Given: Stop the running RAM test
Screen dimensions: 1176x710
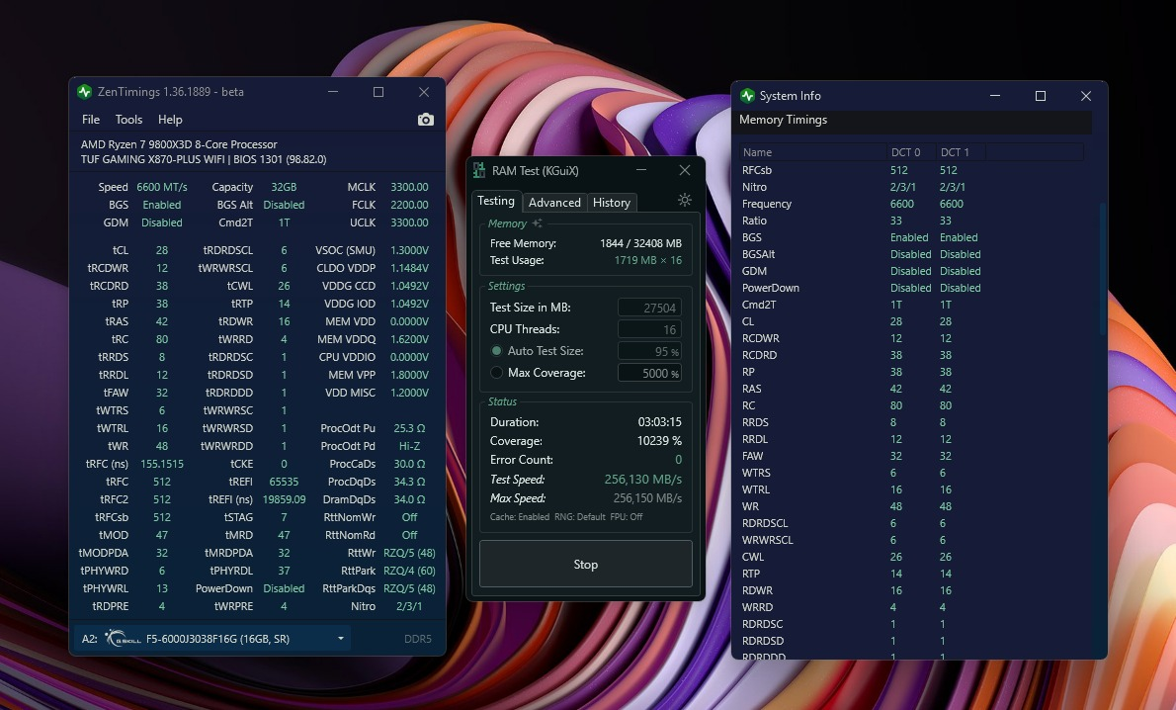Looking at the screenshot, I should tap(586, 565).
